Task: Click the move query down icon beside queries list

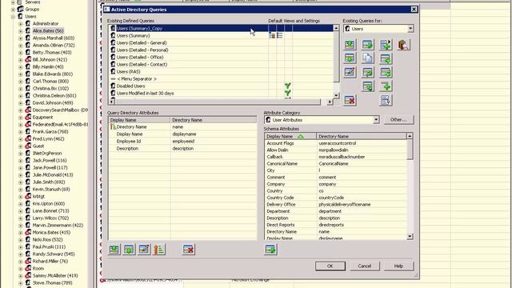Action: (x=350, y=58)
